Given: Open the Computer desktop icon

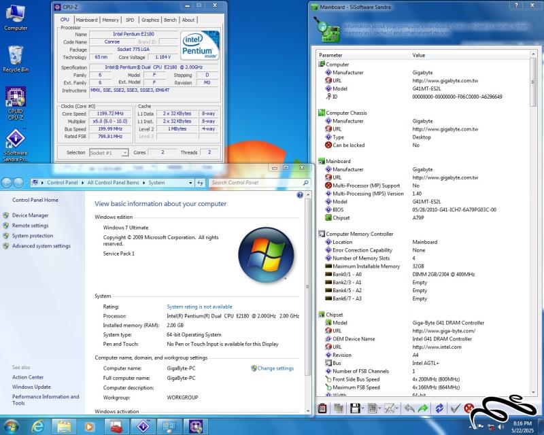Looking at the screenshot, I should [x=16, y=18].
